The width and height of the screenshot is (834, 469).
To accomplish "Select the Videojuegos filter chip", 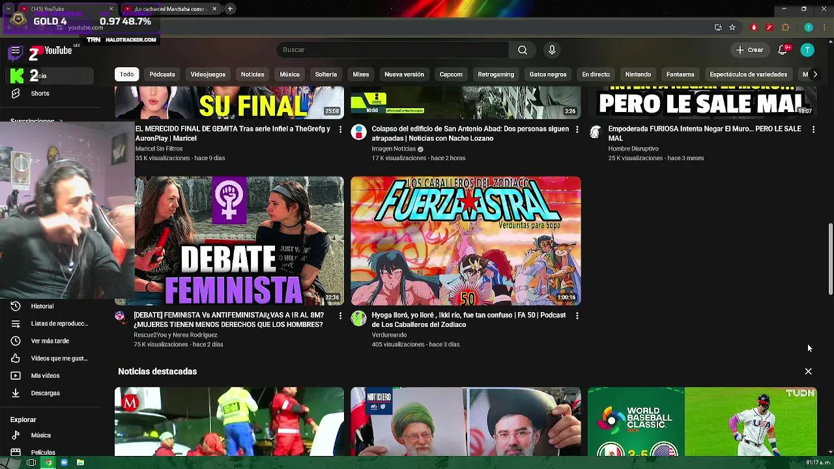I will pyautogui.click(x=208, y=74).
